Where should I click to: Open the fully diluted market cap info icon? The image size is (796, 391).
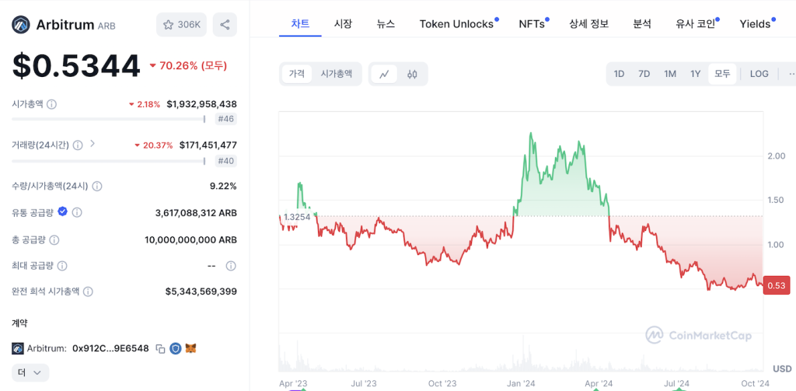tap(88, 292)
